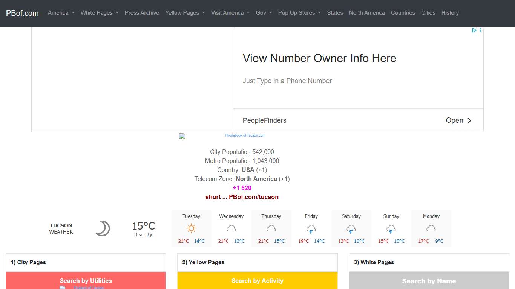Go to the History page
Image resolution: width=515 pixels, height=289 pixels.
click(450, 13)
